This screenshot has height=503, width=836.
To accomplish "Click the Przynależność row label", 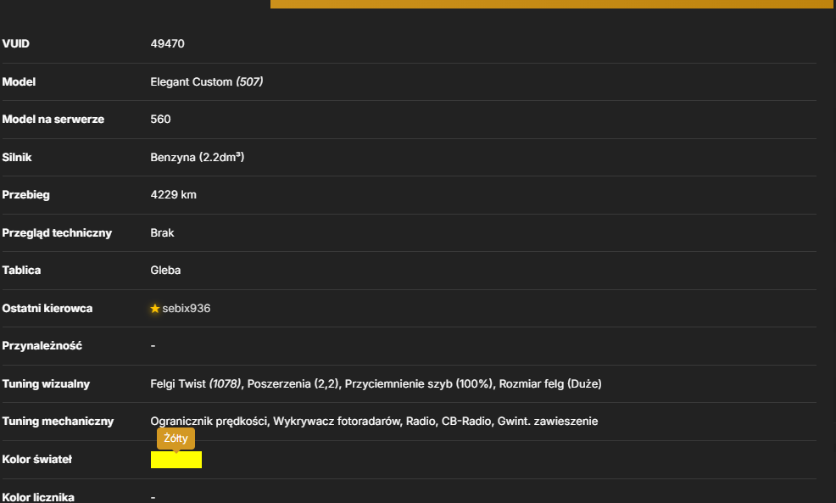I will click(x=42, y=345).
